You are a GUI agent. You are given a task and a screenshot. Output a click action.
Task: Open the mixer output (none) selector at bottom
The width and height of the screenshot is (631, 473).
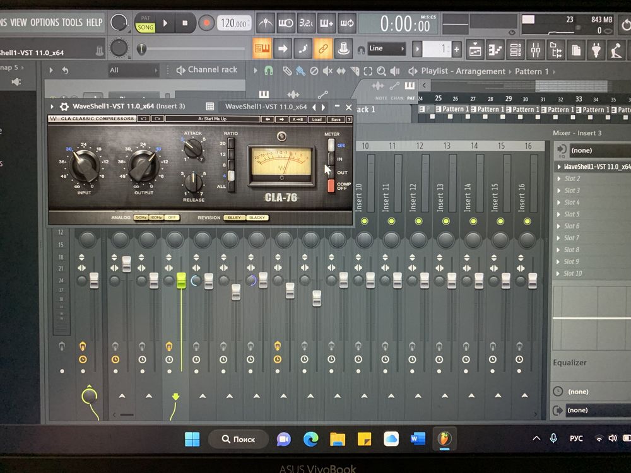pos(597,411)
